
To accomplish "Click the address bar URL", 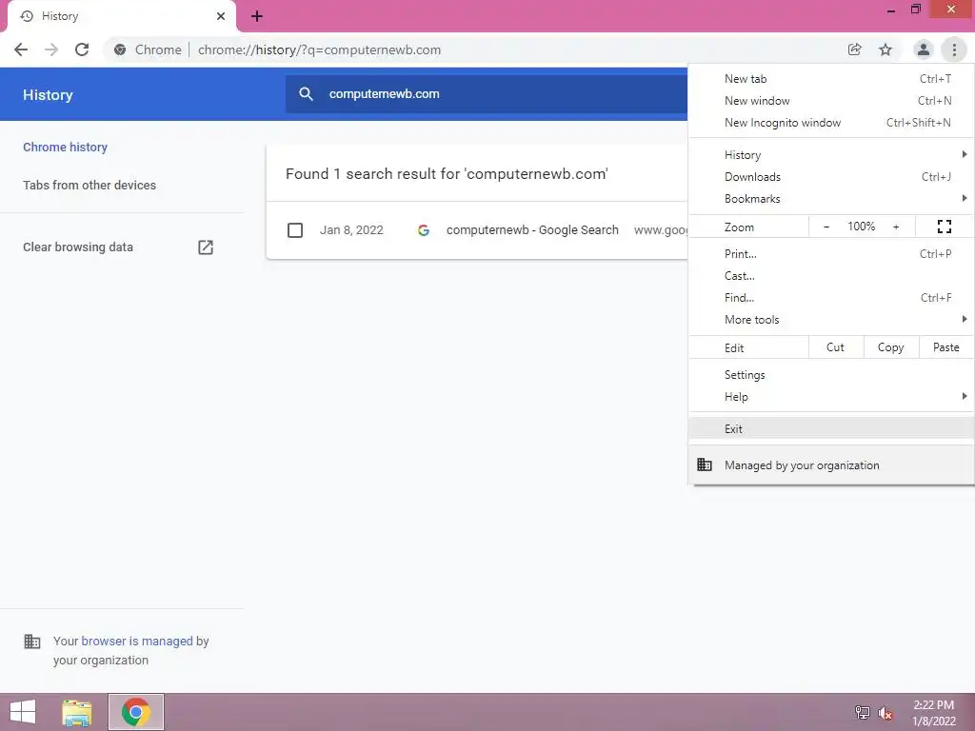I will point(319,49).
